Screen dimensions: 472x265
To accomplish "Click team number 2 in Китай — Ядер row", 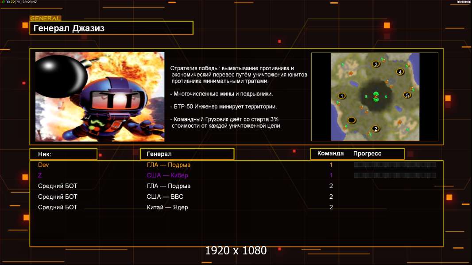I will click(x=331, y=208).
